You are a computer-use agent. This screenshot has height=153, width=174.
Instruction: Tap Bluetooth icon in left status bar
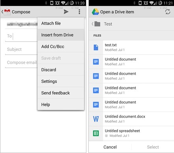tap(46, 3)
